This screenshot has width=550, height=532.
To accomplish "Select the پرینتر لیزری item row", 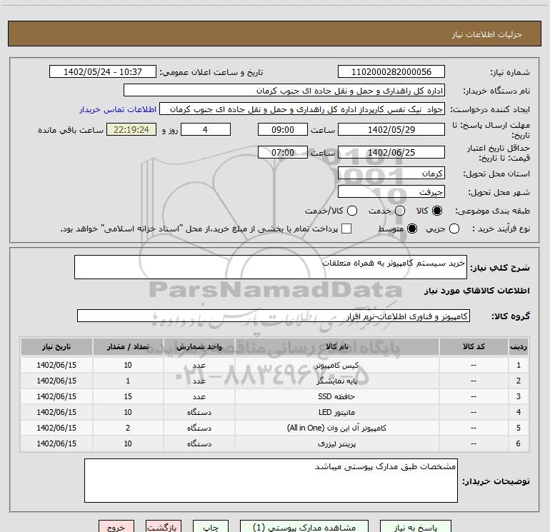I will tap(275, 443).
